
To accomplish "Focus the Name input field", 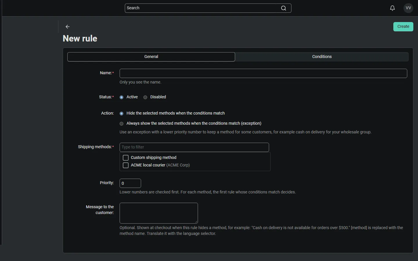I will 263,73.
